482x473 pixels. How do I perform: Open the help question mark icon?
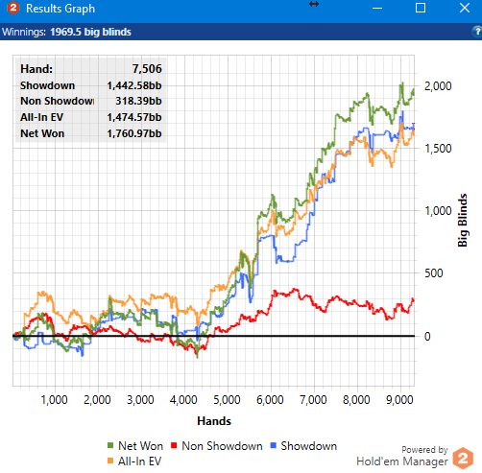(x=477, y=32)
